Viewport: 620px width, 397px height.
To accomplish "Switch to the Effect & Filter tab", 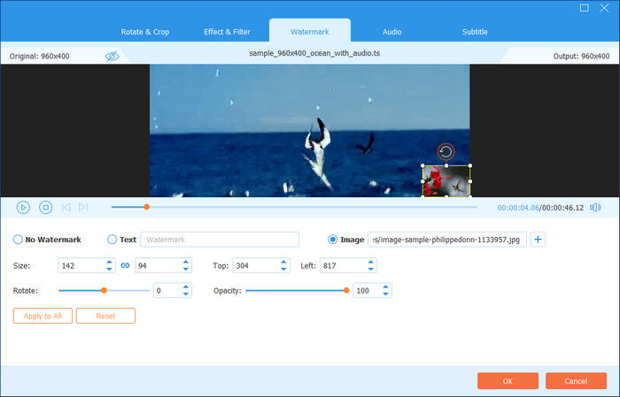I will [227, 32].
